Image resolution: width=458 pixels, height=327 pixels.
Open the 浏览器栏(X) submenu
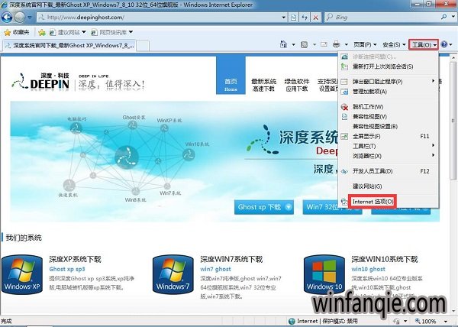coord(388,156)
